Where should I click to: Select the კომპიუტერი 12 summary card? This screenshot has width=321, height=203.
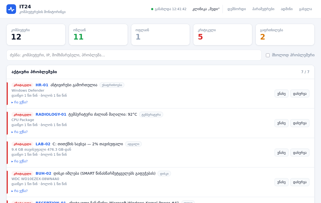(x=36, y=35)
